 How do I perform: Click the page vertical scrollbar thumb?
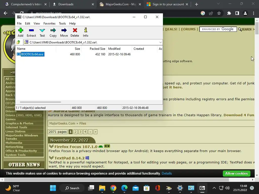tap(257, 28)
